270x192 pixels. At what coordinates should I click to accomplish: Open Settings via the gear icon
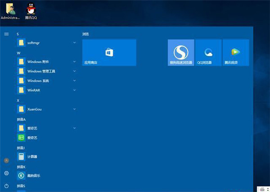coord(6,173)
